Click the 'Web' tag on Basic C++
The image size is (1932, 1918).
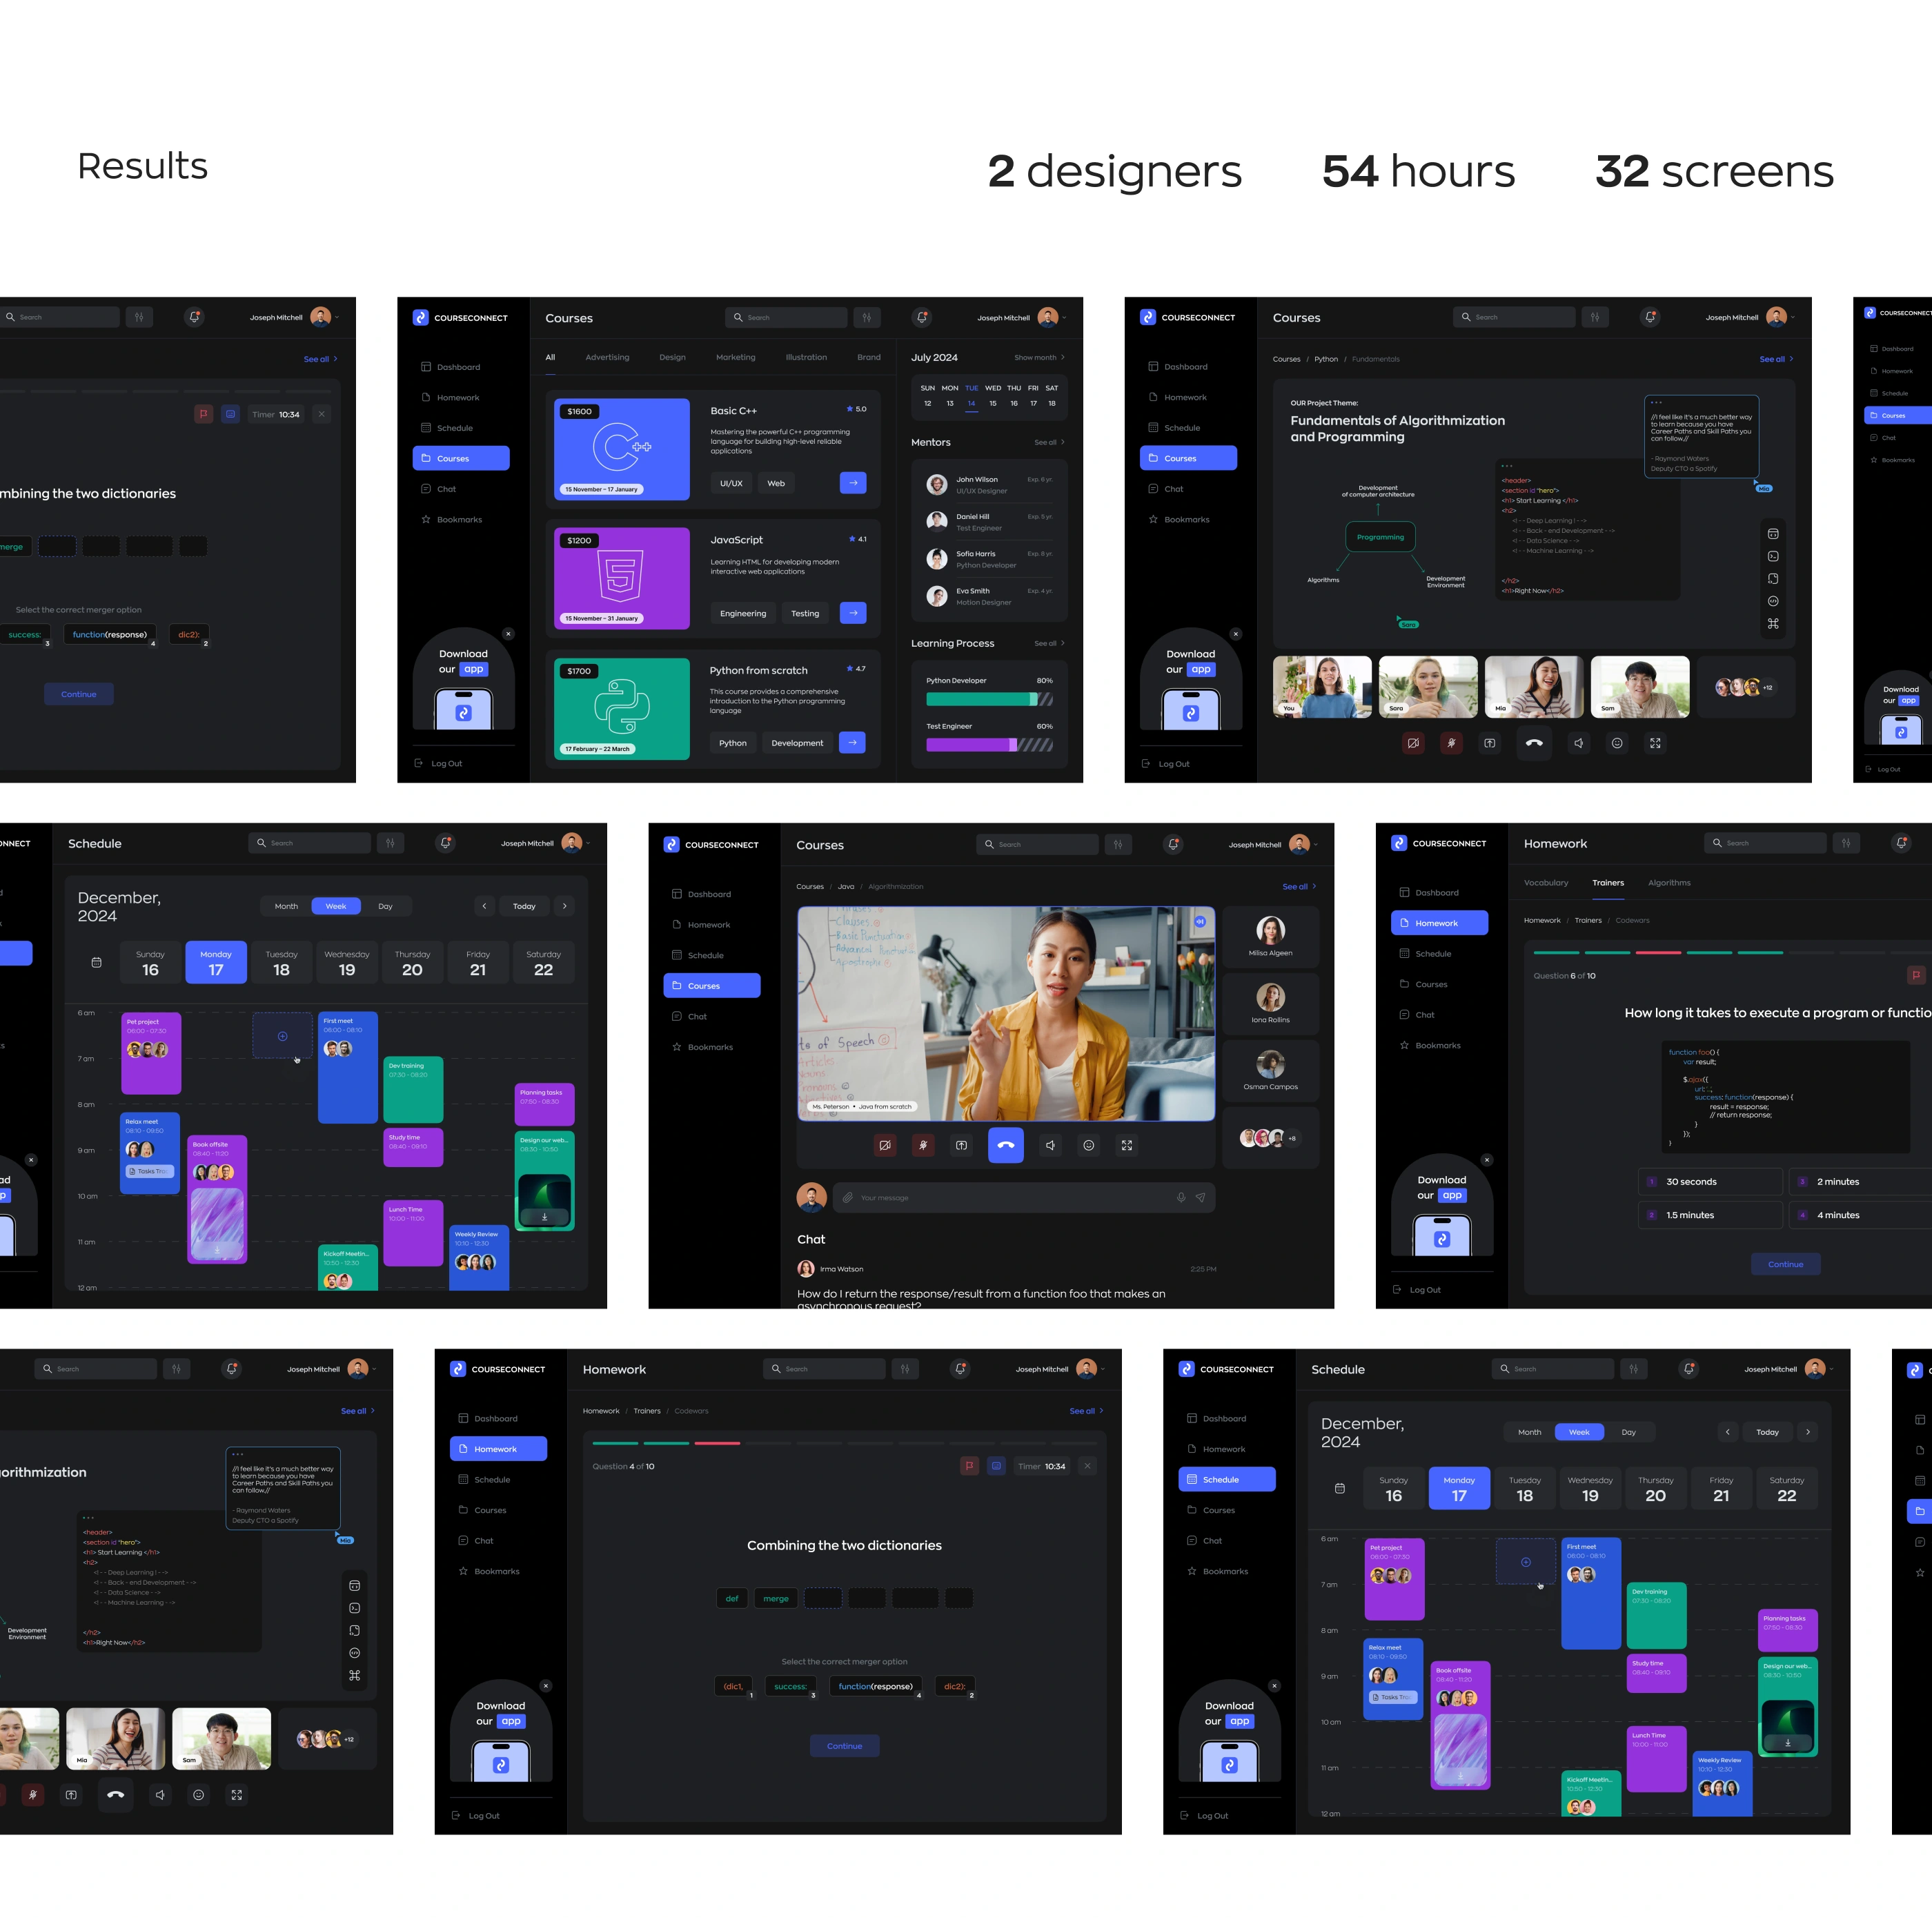click(775, 483)
